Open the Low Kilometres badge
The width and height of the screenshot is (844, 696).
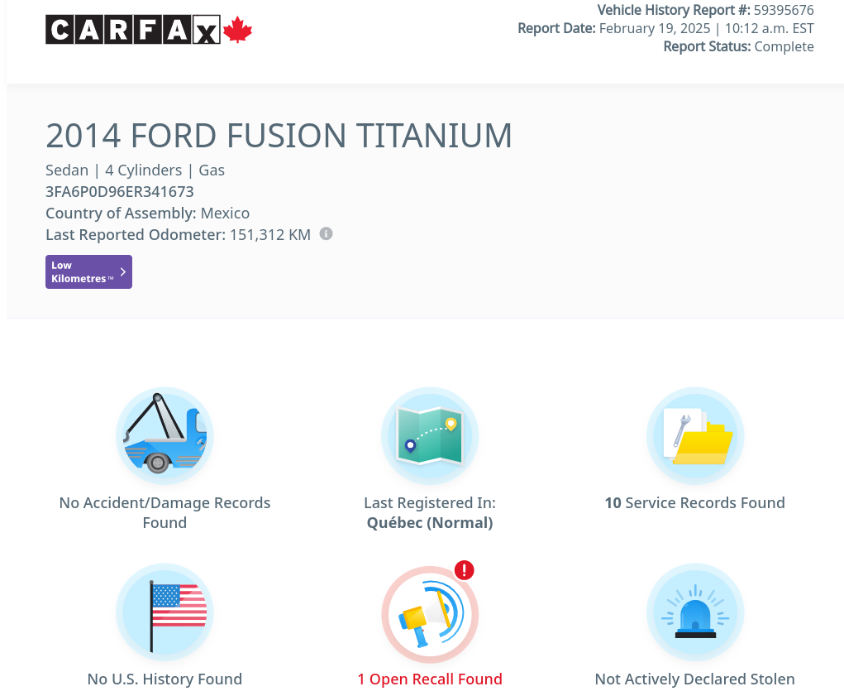click(x=88, y=271)
